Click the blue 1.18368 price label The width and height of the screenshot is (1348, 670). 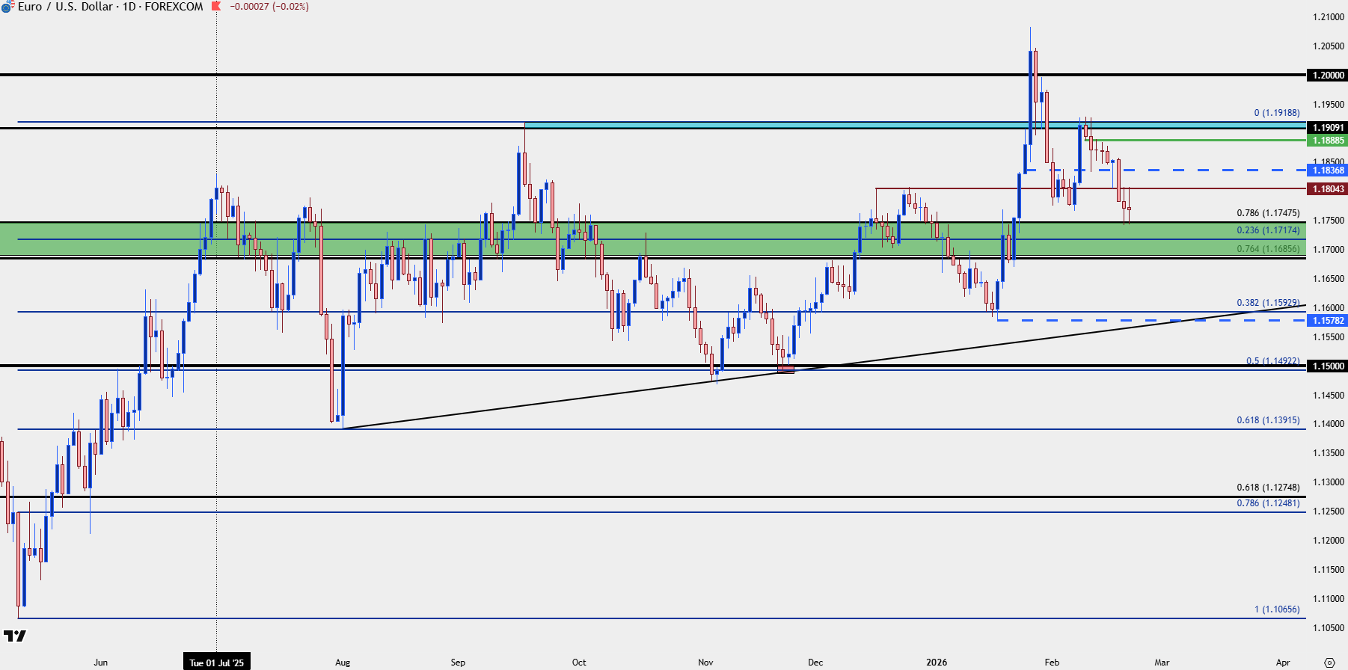coord(1327,170)
